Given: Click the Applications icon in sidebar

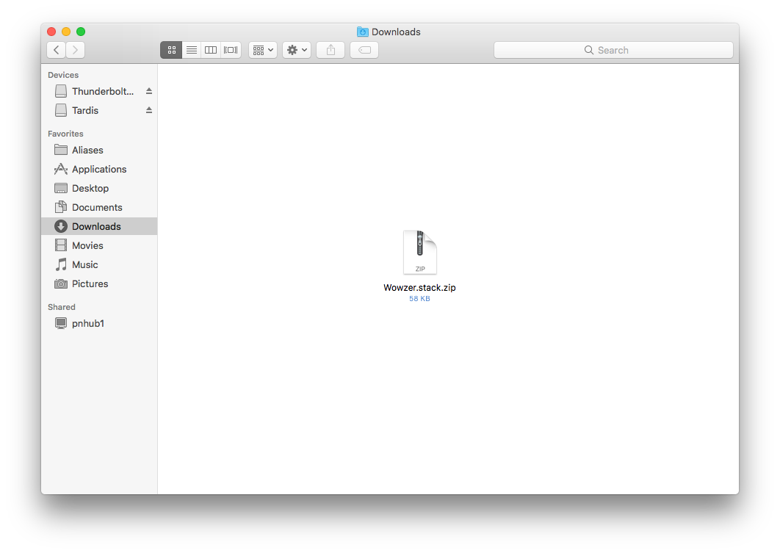Looking at the screenshot, I should (61, 169).
